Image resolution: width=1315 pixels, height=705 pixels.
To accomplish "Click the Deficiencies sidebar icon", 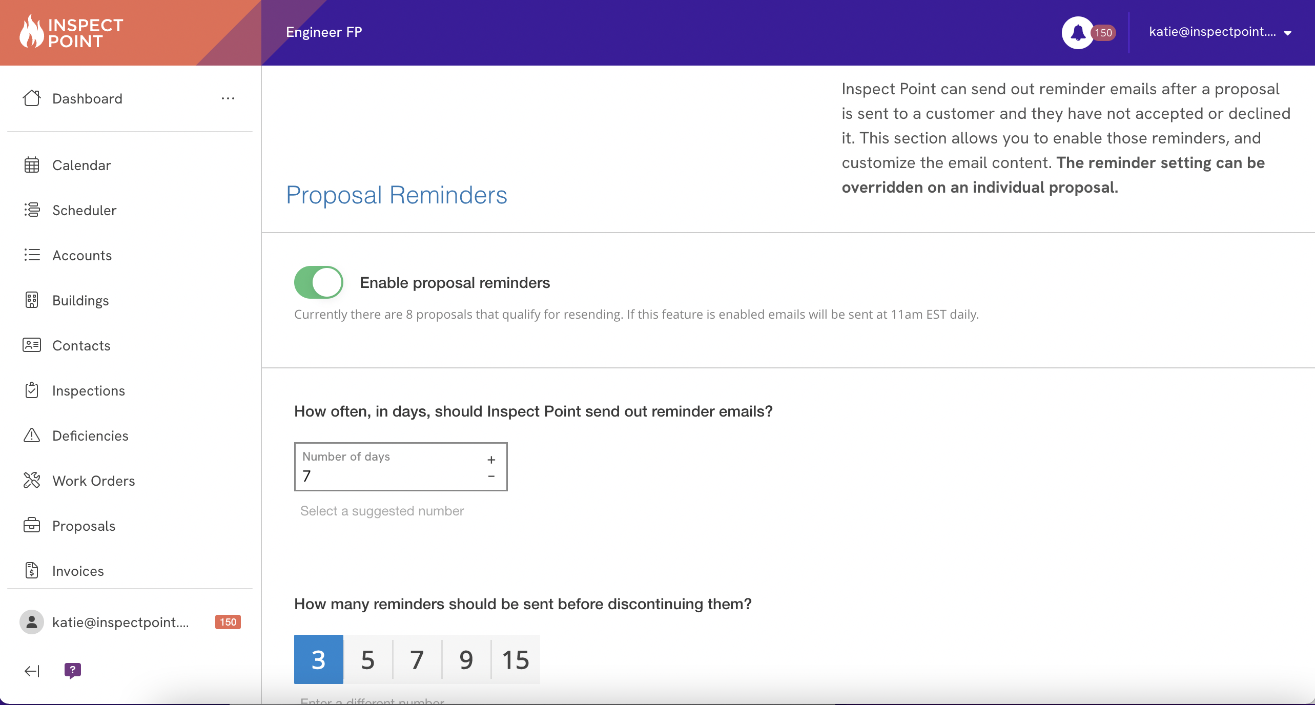I will [x=32, y=436].
